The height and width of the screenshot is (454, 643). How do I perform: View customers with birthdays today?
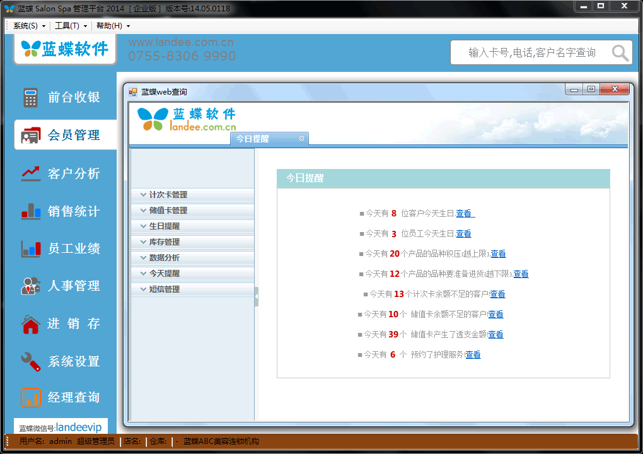click(465, 213)
